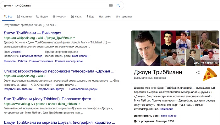Open Настройки
The image size is (220, 125).
point(105,17)
